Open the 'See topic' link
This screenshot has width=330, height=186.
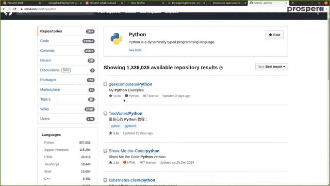coord(135,50)
